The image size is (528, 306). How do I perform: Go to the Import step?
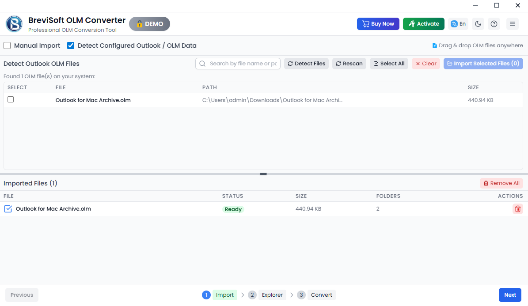[x=224, y=295]
